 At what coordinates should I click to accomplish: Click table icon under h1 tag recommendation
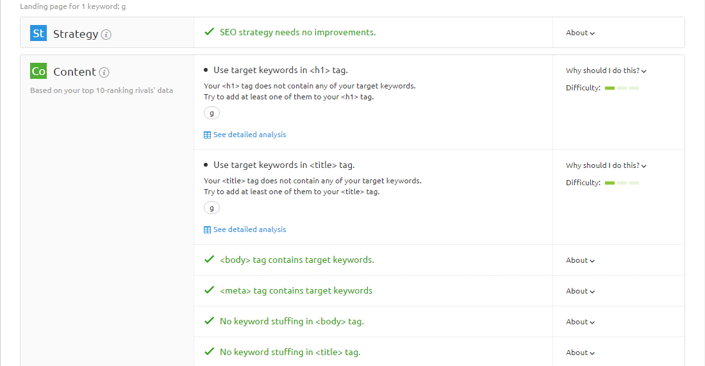click(207, 135)
